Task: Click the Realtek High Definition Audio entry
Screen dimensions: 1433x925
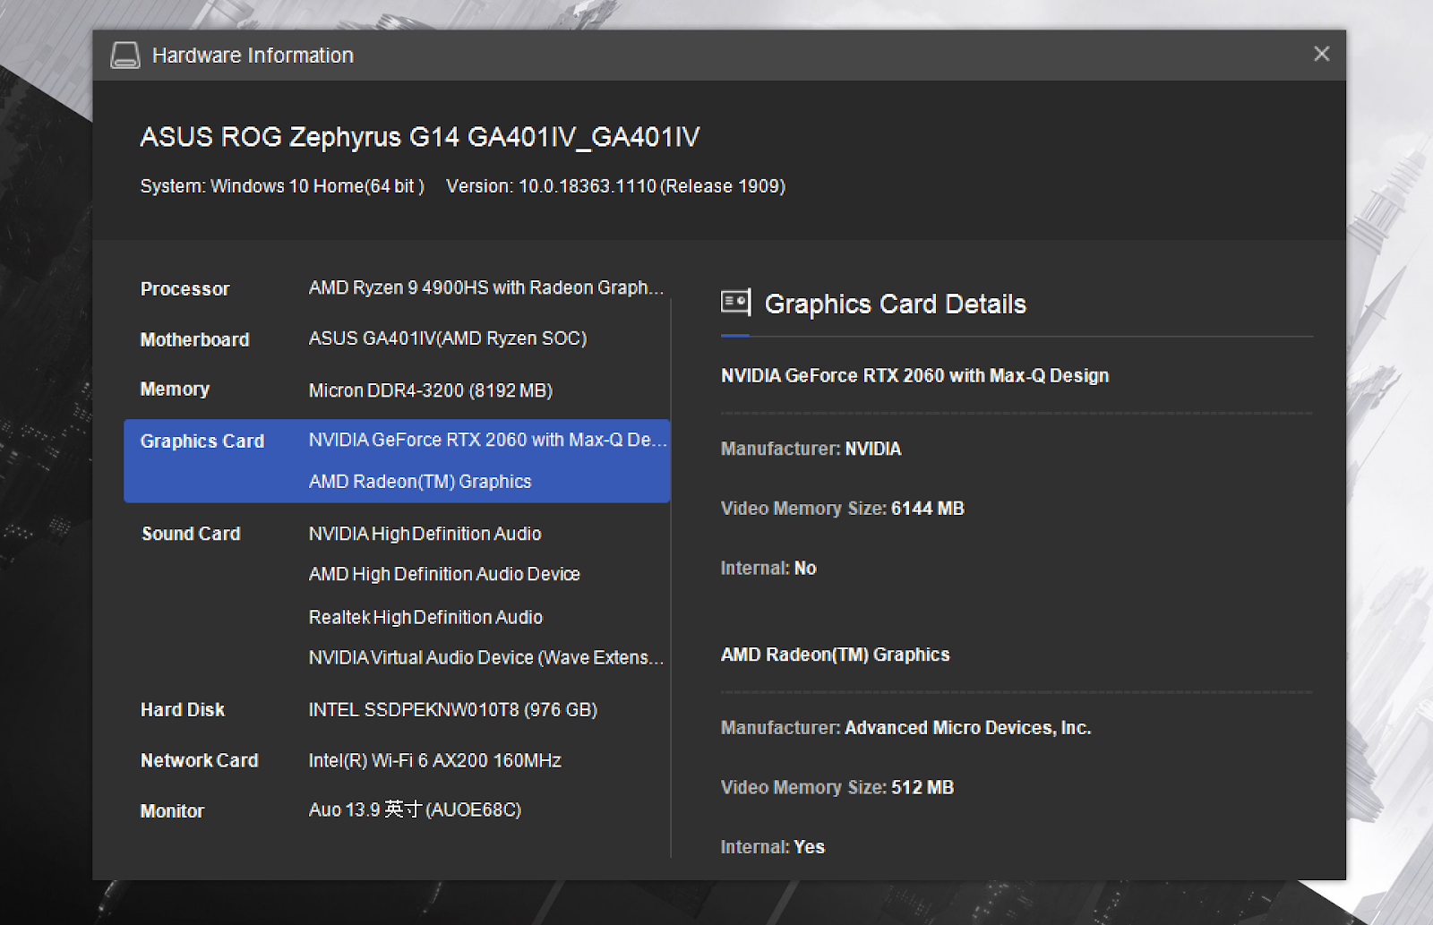Action: point(425,617)
